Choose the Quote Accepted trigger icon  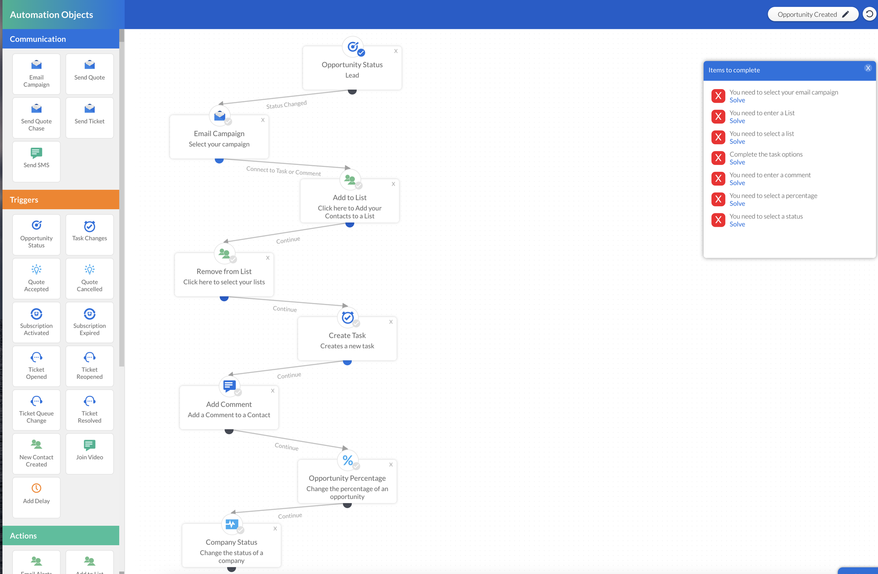coord(37,270)
